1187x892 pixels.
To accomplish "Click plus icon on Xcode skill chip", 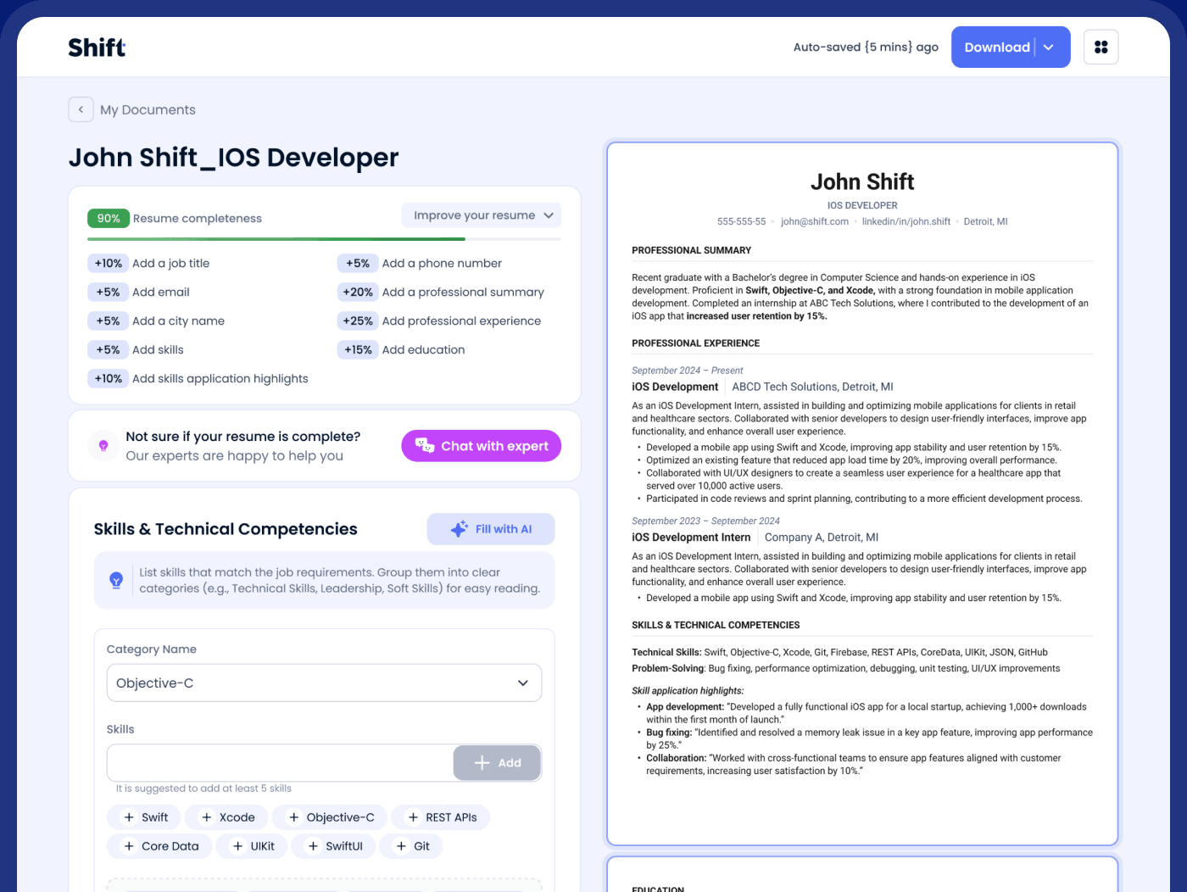I will coord(207,817).
